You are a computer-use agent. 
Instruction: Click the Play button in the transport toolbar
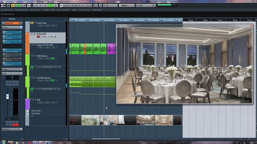pyautogui.click(x=51, y=5)
